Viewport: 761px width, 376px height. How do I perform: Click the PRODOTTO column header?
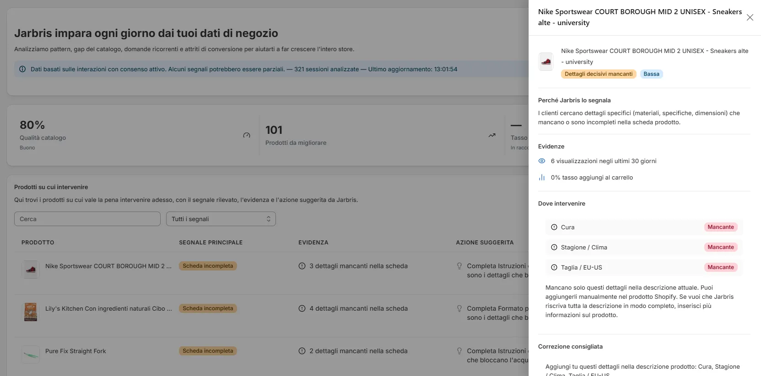[x=38, y=243]
